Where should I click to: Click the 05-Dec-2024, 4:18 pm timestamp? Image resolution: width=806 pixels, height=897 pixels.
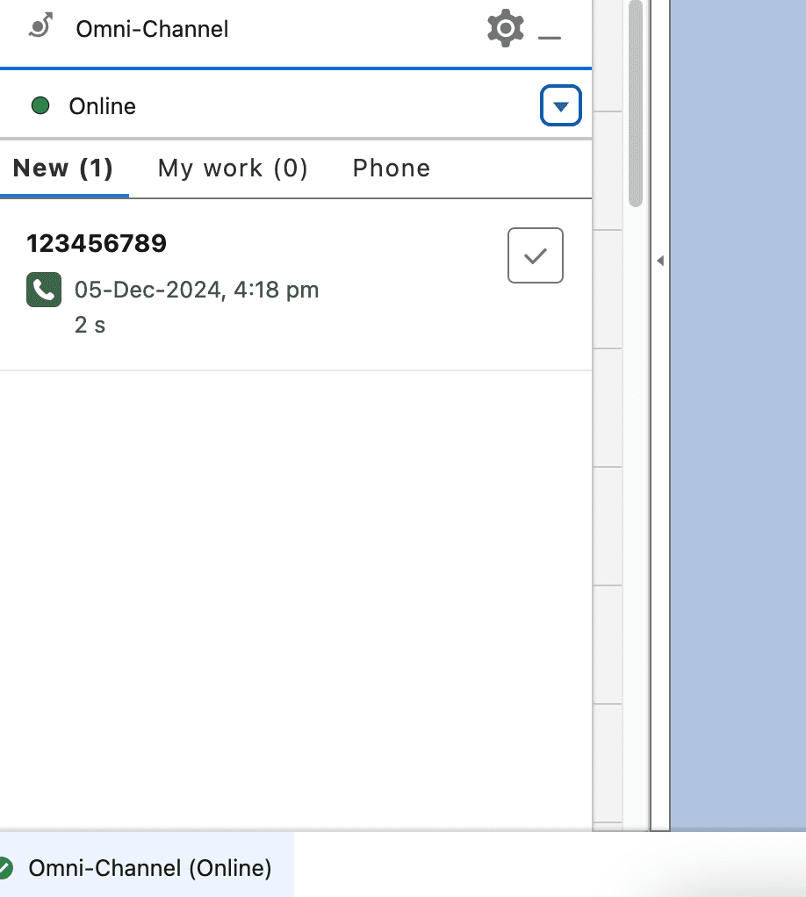[197, 290]
